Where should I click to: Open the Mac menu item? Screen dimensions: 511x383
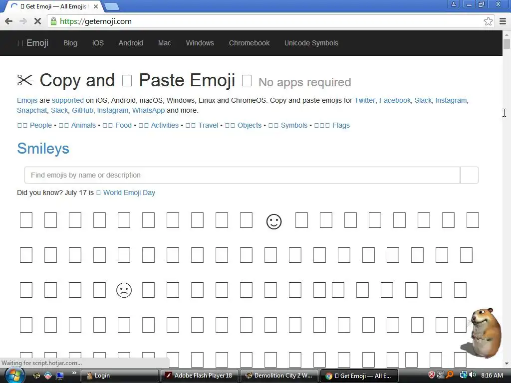click(164, 43)
